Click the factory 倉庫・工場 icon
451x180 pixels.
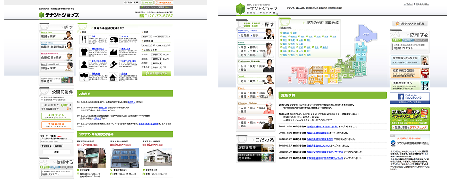point(115,52)
